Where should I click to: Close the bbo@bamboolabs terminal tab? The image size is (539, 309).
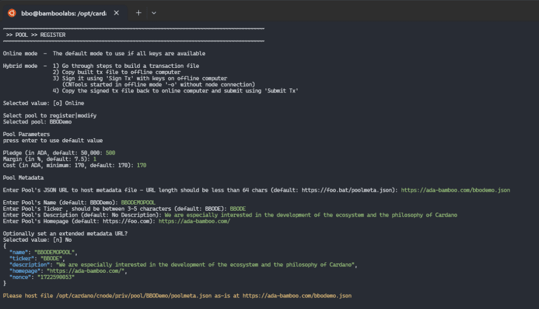click(116, 13)
